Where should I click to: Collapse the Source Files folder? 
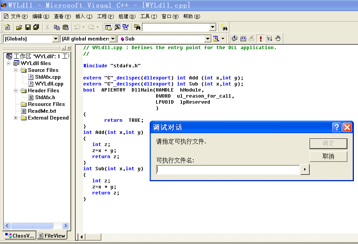16,70
